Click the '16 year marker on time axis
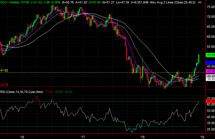 pos(22,136)
